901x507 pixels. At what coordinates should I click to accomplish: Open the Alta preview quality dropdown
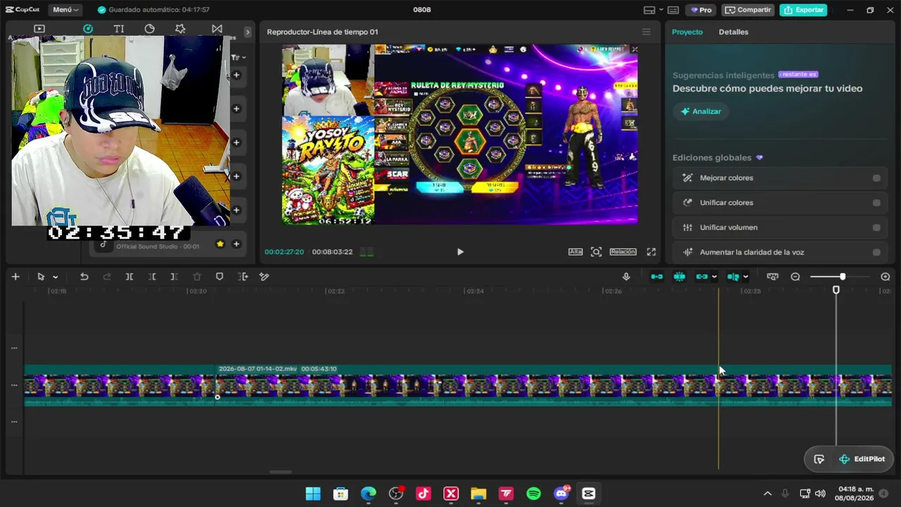(x=576, y=252)
